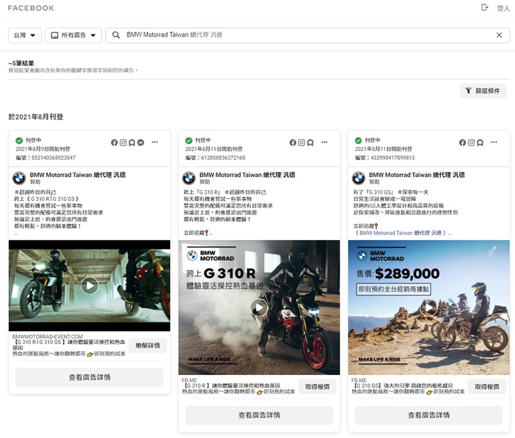The width and height of the screenshot is (515, 438).
Task: Click the ~5筆結果 results count
Action: pos(21,63)
